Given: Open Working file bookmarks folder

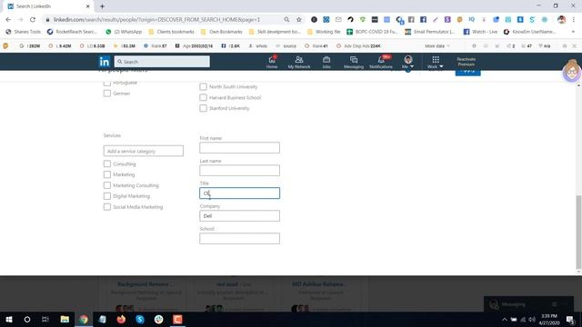Looking at the screenshot, I should pyautogui.click(x=324, y=32).
